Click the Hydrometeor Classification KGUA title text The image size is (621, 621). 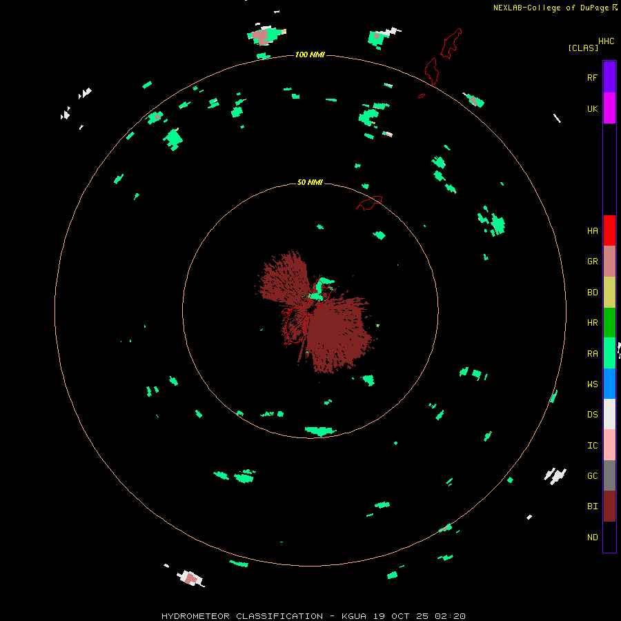(313, 616)
